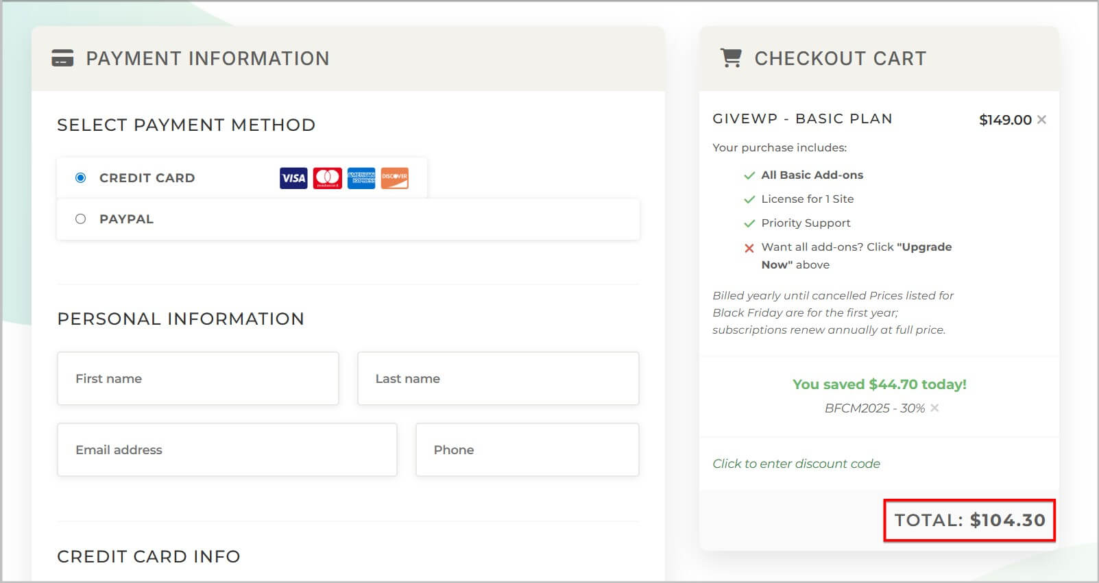The image size is (1099, 583).
Task: Click the checkmark beside License for 1 Site
Action: click(x=748, y=199)
